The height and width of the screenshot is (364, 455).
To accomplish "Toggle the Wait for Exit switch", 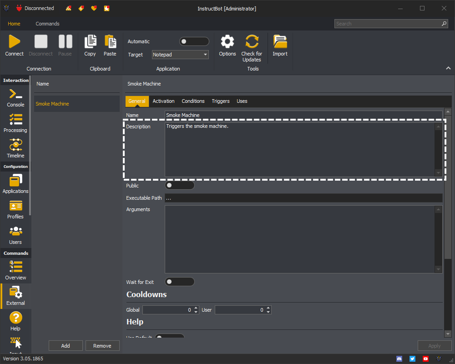I will pyautogui.click(x=179, y=282).
